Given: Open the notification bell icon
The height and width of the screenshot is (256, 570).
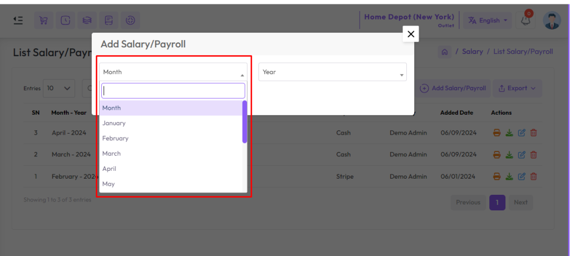Looking at the screenshot, I should pos(525,21).
